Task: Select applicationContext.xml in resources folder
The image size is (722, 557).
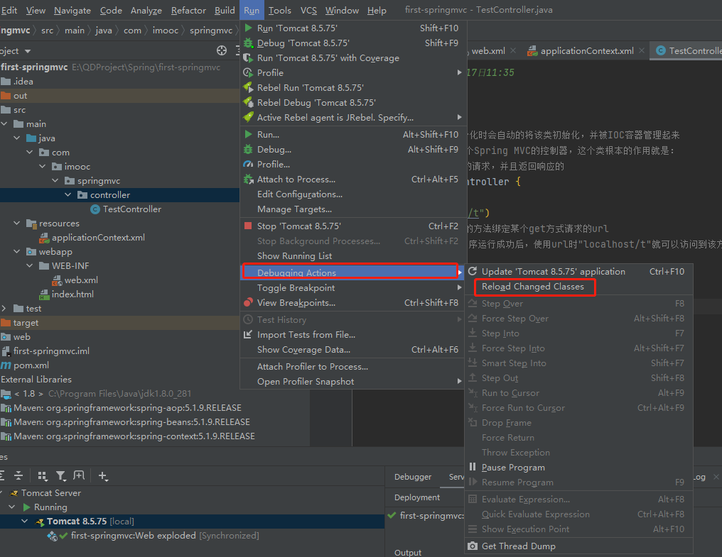Action: 98,237
